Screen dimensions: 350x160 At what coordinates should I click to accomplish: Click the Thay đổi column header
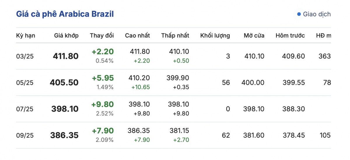point(102,36)
